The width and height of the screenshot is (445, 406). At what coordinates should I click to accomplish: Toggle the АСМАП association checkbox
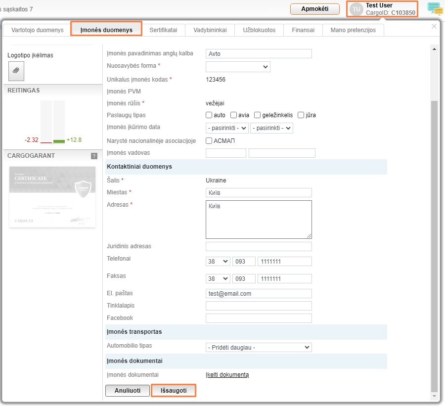(209, 141)
